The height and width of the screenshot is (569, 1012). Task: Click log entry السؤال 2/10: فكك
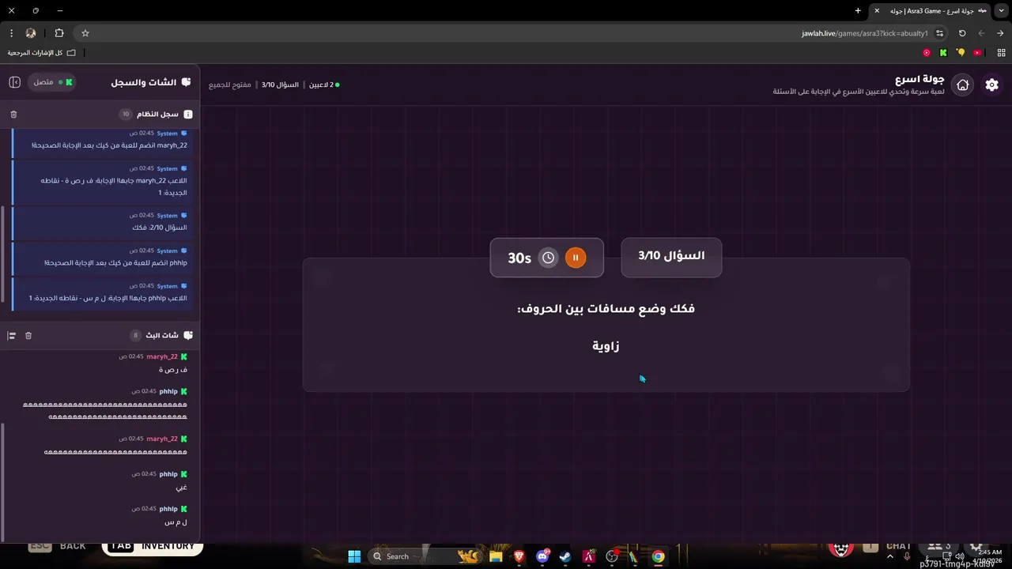pos(100,221)
